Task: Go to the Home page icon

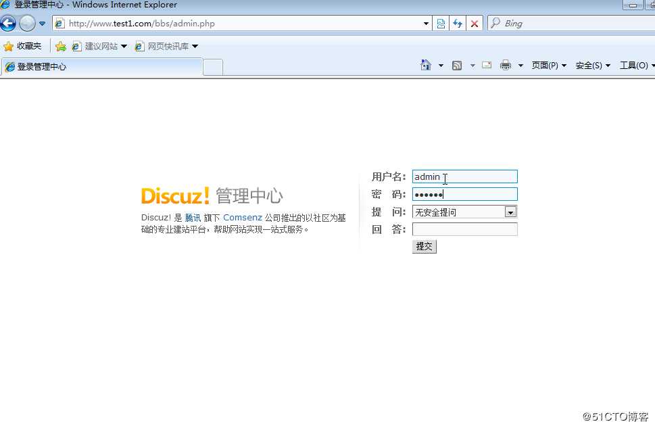Action: pyautogui.click(x=426, y=65)
